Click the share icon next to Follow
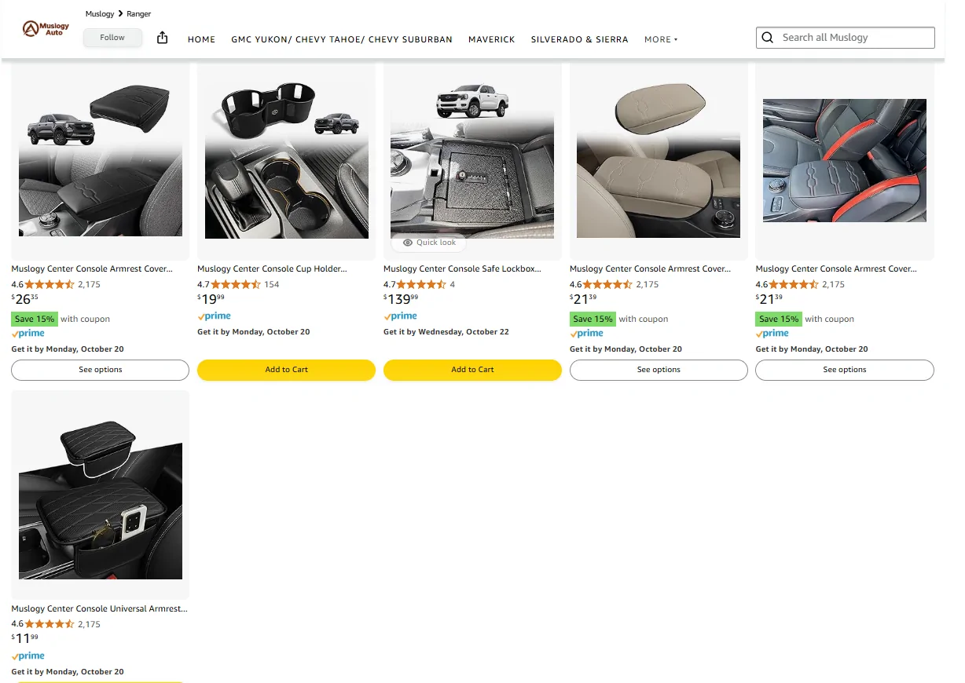This screenshot has width=965, height=683. click(163, 38)
